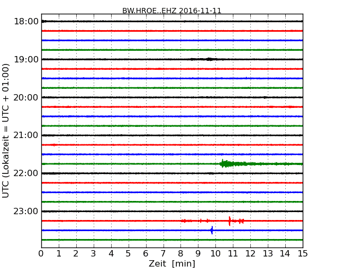
Task: Click the x-axis tick label 8
Action: pyautogui.click(x=180, y=253)
